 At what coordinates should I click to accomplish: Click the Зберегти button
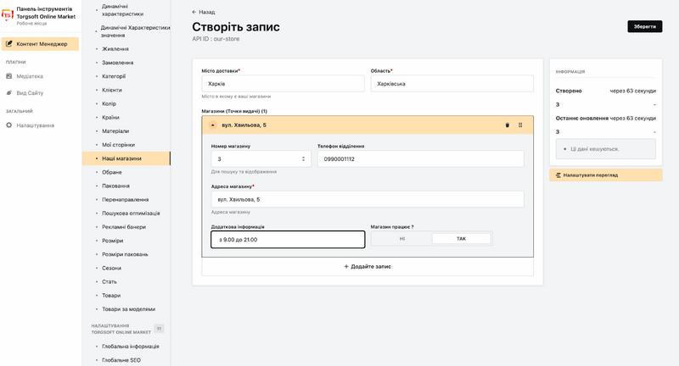point(645,26)
